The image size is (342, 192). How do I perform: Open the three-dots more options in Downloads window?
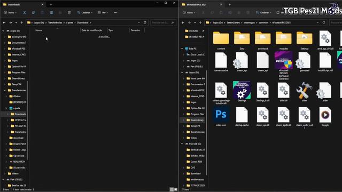point(115,13)
